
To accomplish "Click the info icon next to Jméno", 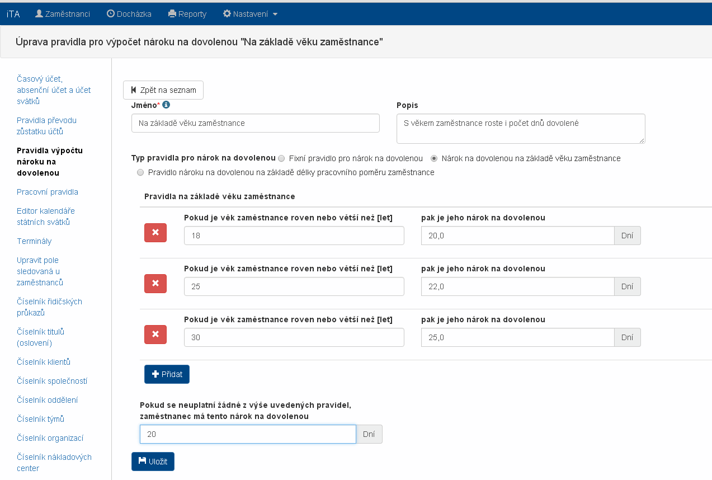I will pyautogui.click(x=166, y=105).
